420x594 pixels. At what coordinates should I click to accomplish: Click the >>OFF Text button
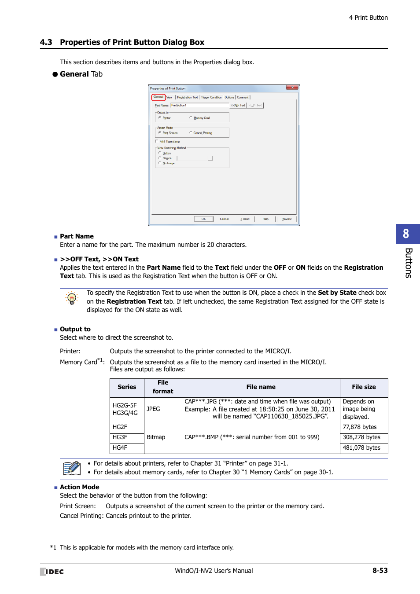click(238, 105)
